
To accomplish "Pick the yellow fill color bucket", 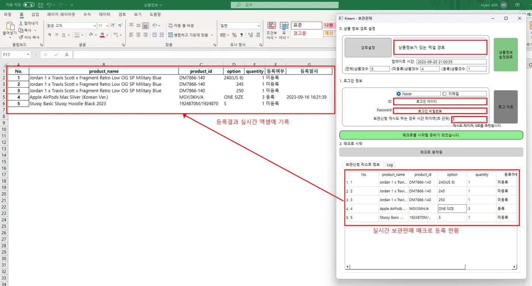I will (x=91, y=35).
